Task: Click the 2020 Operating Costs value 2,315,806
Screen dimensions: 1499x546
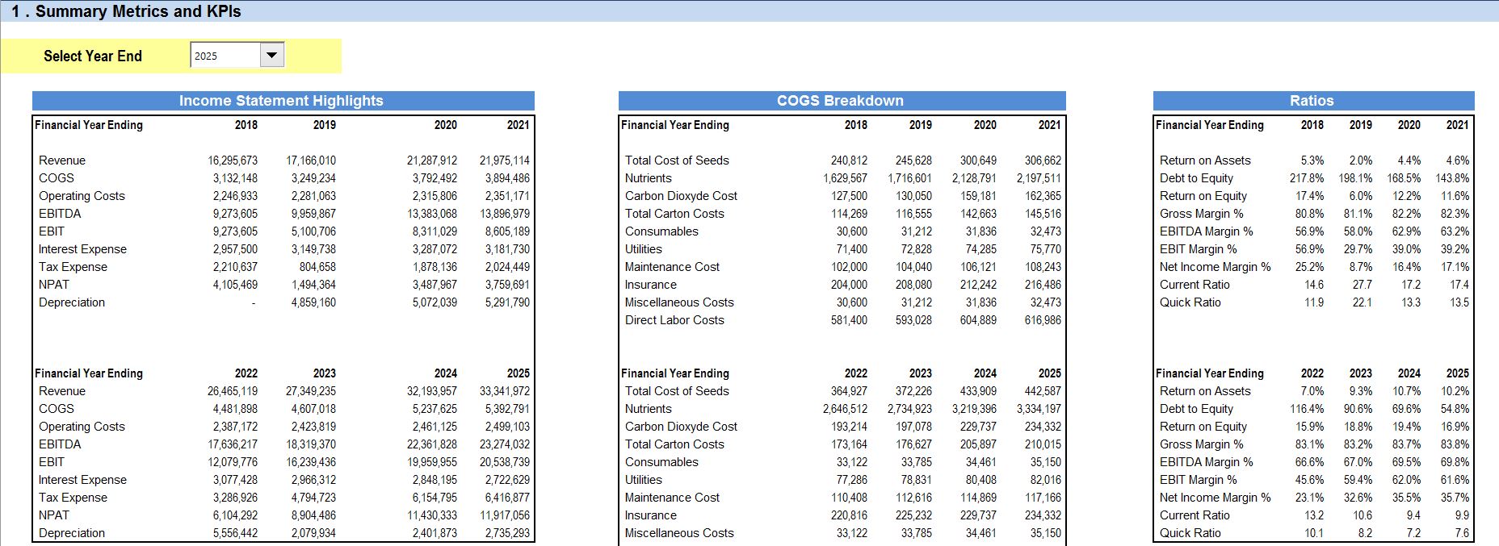Action: point(435,196)
